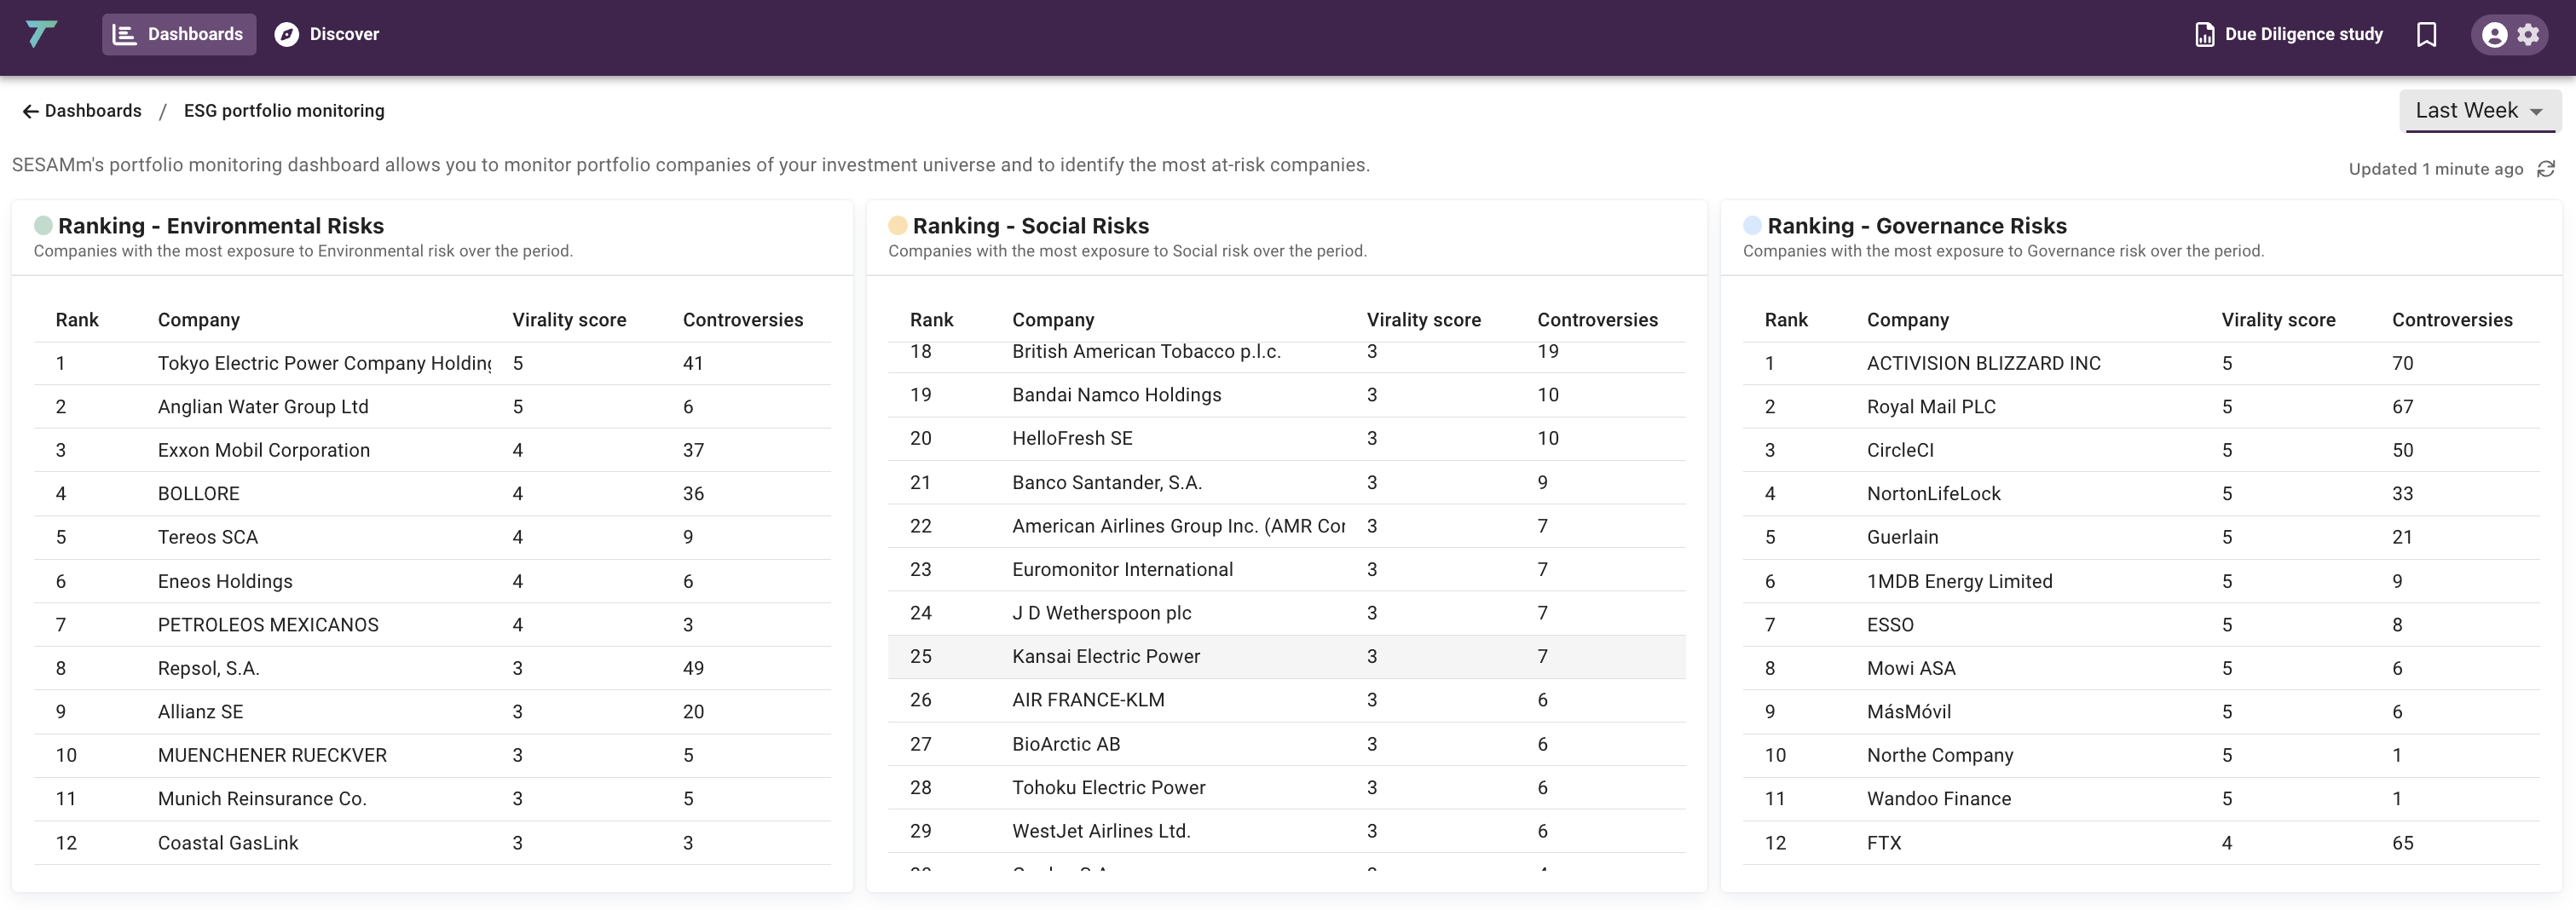Viewport: 2576px width, 910px height.
Task: Sort Governance table by Company header
Action: 1908,320
